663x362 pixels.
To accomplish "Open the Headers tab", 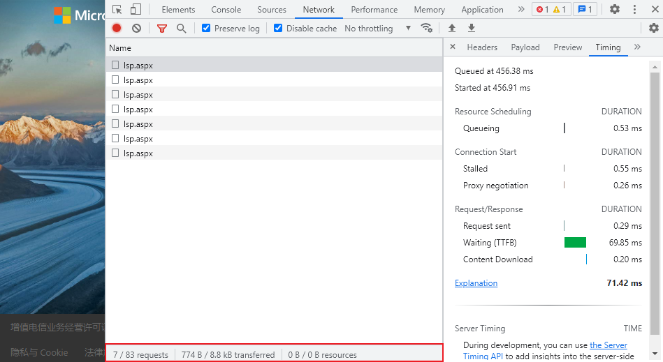I will click(x=482, y=47).
